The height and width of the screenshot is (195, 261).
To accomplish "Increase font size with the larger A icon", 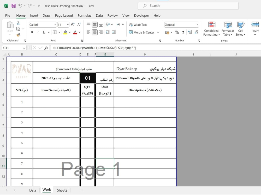I will coord(73,24).
